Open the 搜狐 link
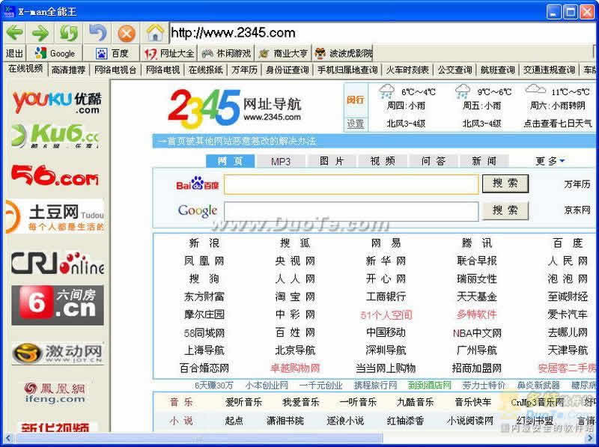This screenshot has height=447, width=599. (295, 243)
